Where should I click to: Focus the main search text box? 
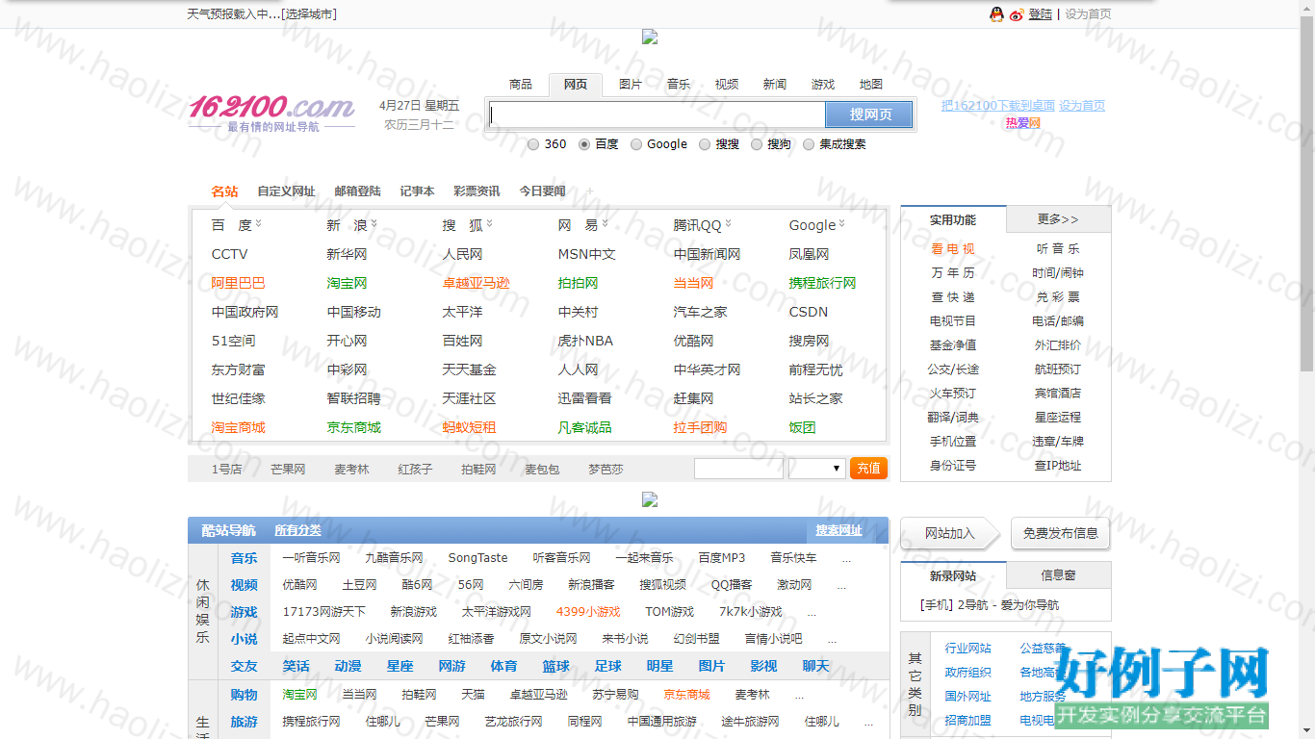(657, 115)
